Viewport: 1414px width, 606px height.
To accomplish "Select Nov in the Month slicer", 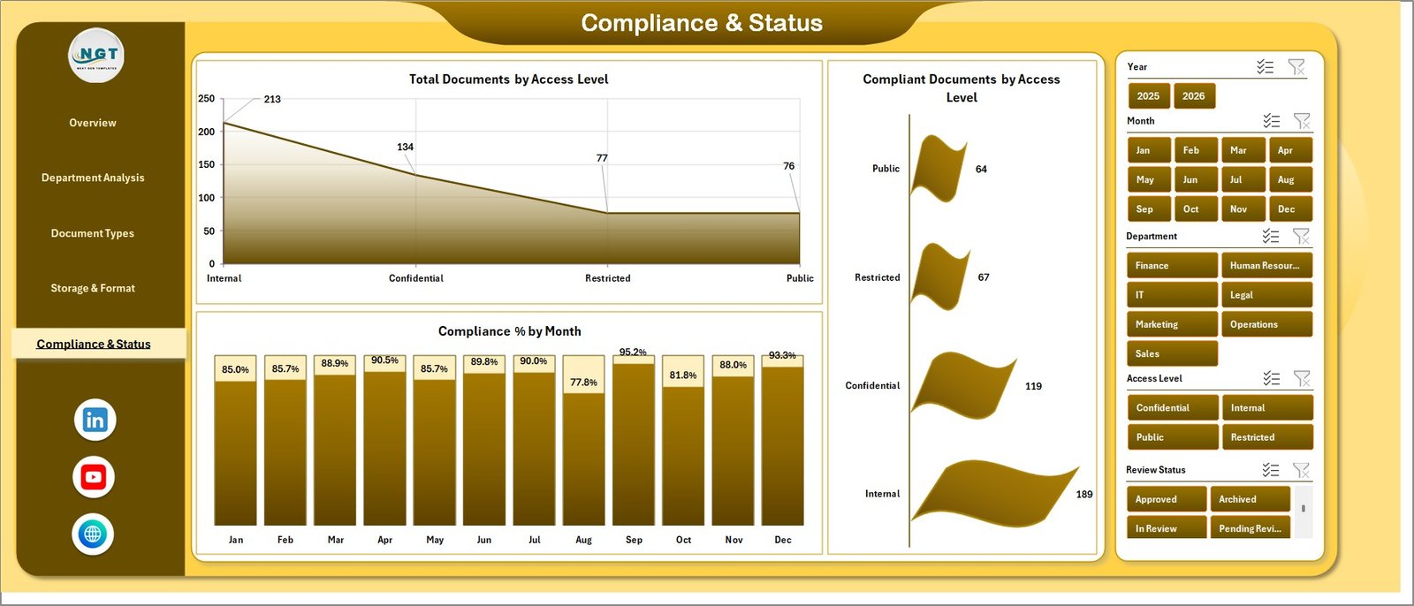I will pos(1243,209).
